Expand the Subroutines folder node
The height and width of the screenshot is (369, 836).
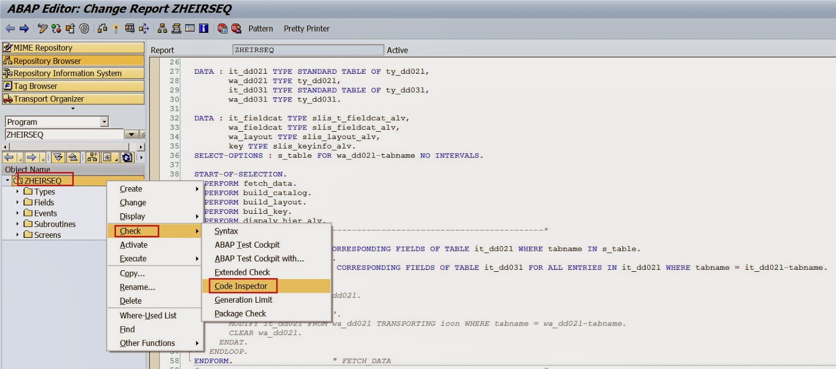click(x=17, y=224)
